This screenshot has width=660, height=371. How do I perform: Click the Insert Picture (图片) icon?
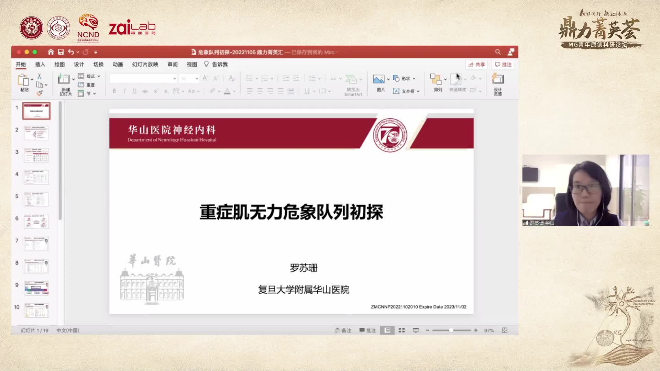[378, 80]
